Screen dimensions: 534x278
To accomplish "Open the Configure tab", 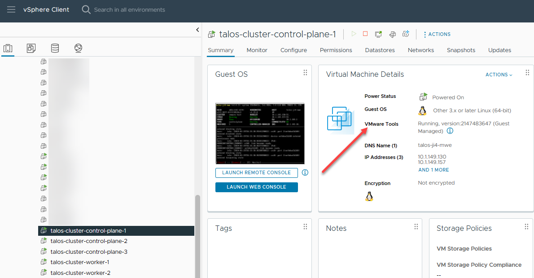I will point(293,50).
